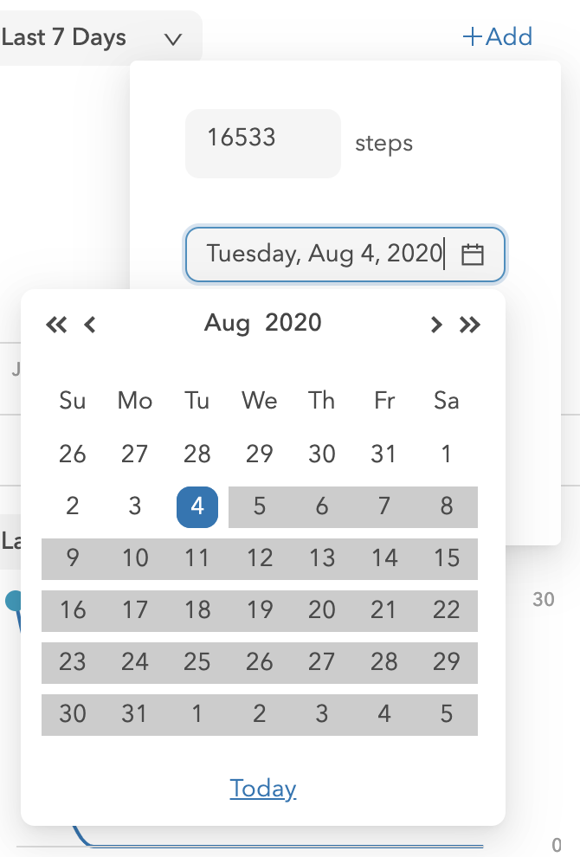Advance to next month with right arrow
Viewport: 580px width, 857px height.
(435, 325)
